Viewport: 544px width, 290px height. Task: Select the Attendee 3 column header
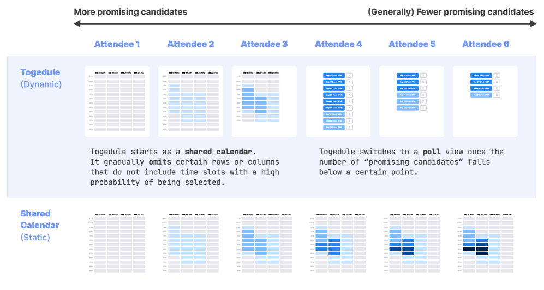[264, 44]
